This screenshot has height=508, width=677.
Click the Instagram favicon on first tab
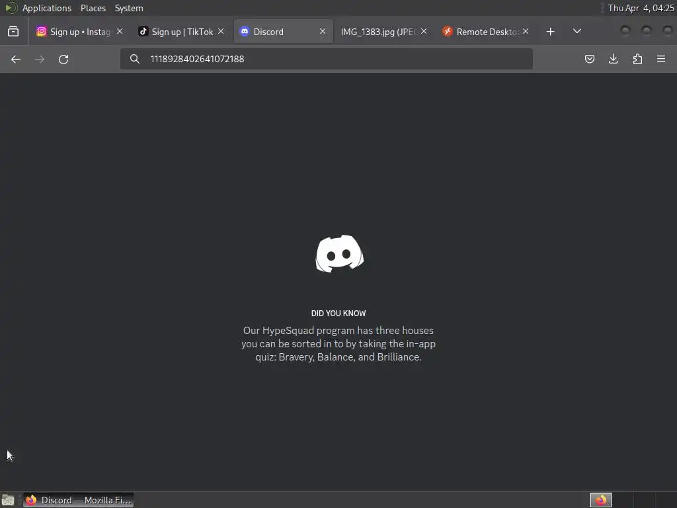click(x=42, y=32)
